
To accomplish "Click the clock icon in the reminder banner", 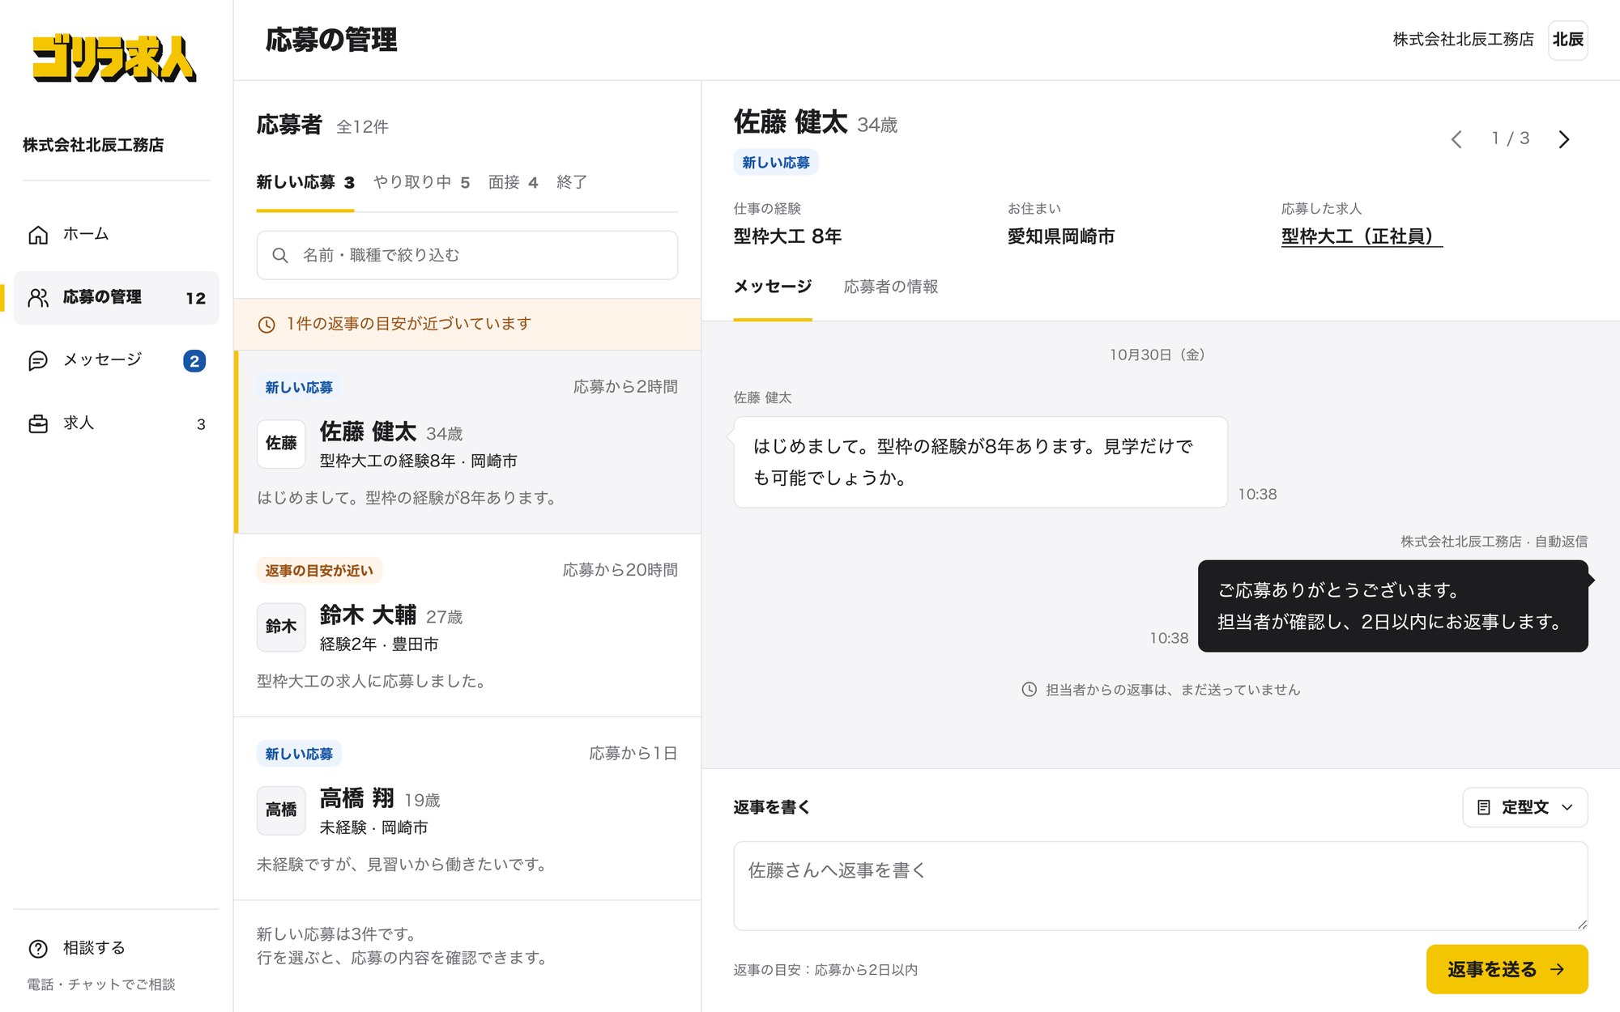I will pos(266,325).
